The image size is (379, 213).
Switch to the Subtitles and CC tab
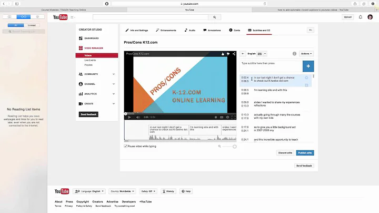click(259, 30)
